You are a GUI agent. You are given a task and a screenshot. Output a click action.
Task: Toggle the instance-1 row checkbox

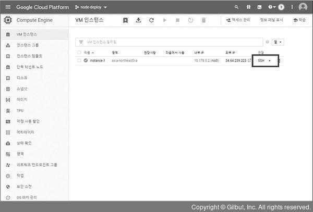click(79, 60)
